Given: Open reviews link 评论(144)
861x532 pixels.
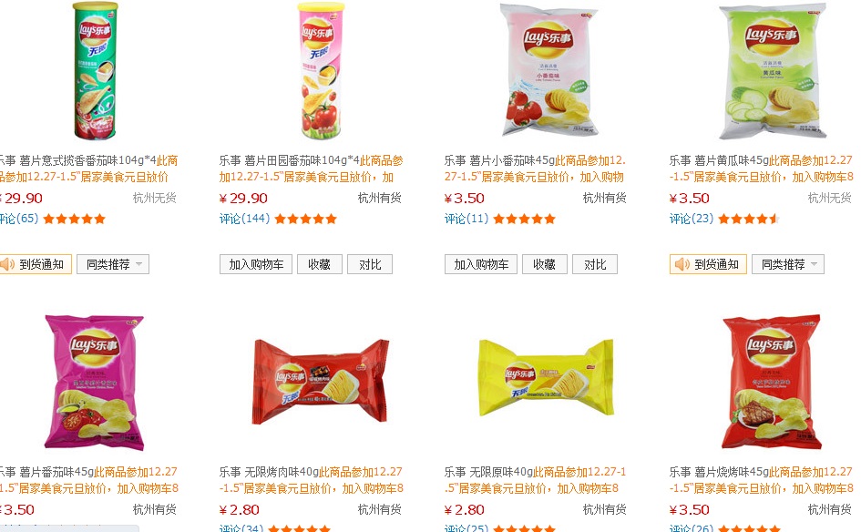Looking at the screenshot, I should coord(245,219).
